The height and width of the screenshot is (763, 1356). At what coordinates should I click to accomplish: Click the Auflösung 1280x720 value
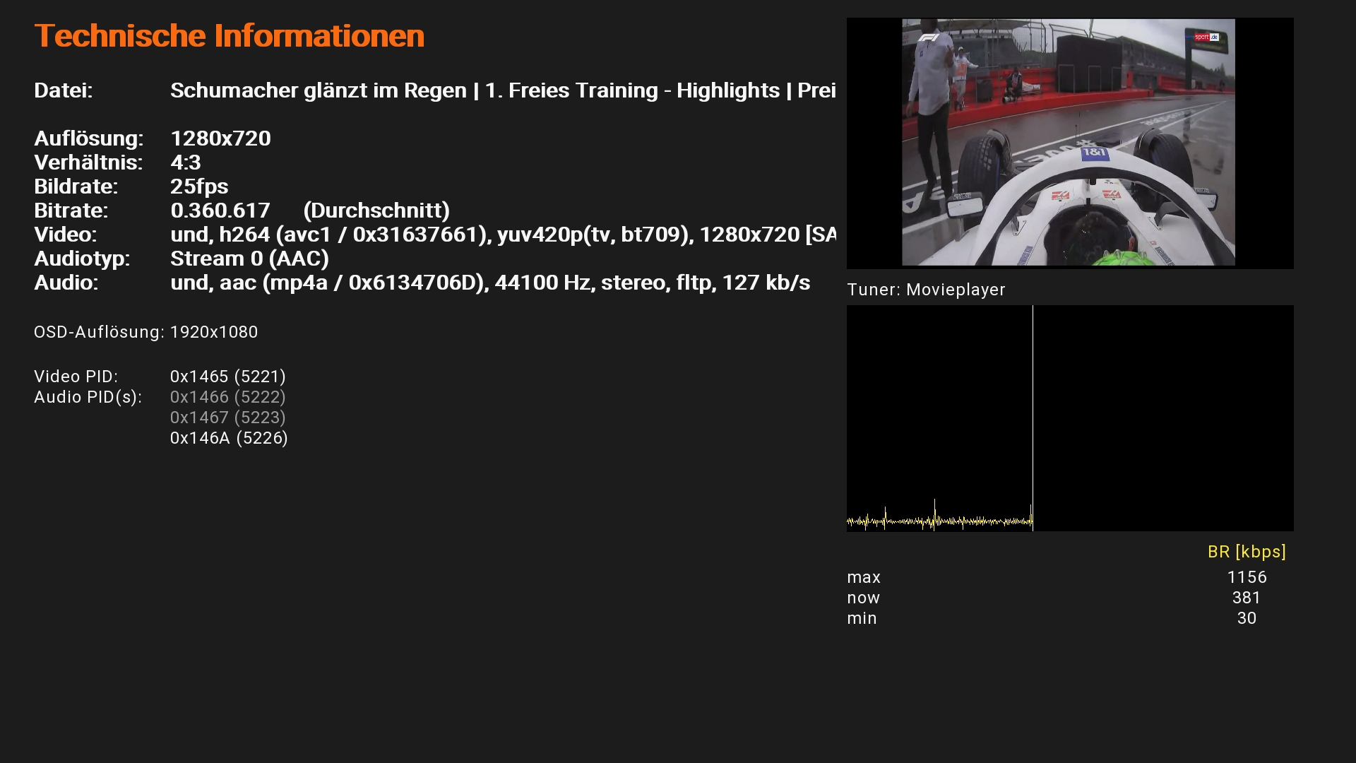pos(220,138)
